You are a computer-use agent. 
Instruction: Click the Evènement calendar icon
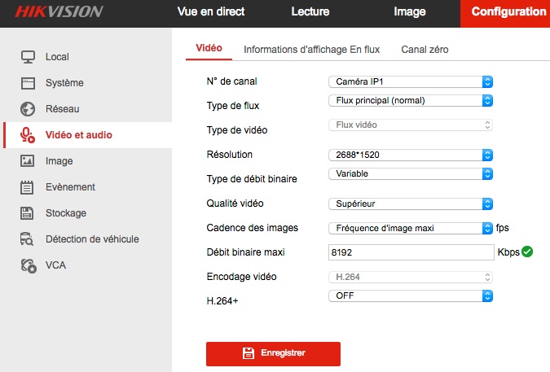click(x=29, y=187)
